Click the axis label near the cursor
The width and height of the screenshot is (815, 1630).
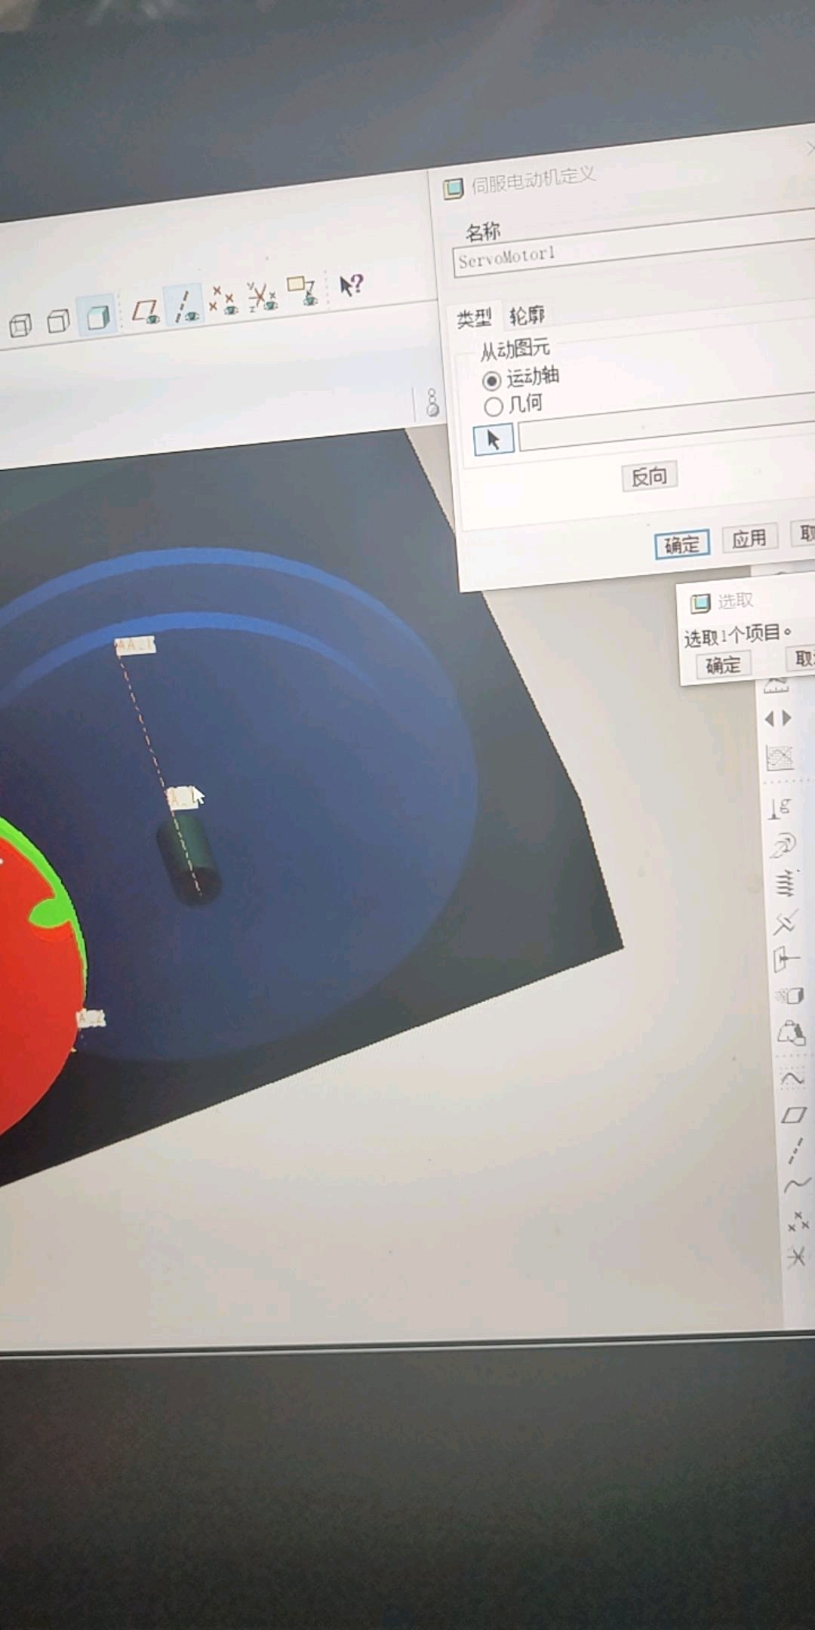click(182, 798)
